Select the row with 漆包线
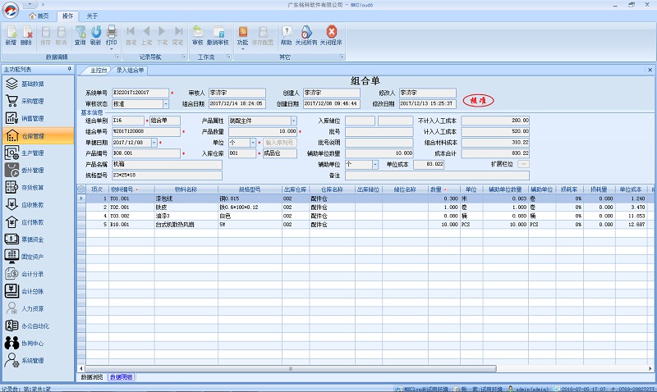The height and width of the screenshot is (392, 657). (x=366, y=198)
